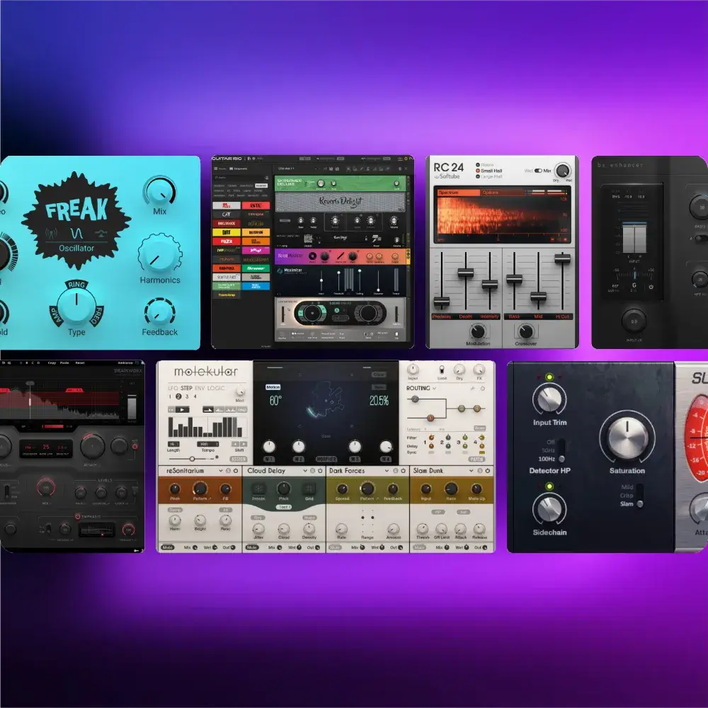Click the Oscillator waveform icon in Freak badge

coord(76,234)
